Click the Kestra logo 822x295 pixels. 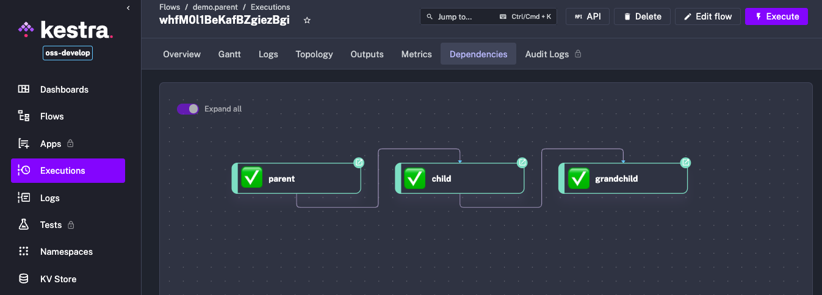pyautogui.click(x=65, y=29)
